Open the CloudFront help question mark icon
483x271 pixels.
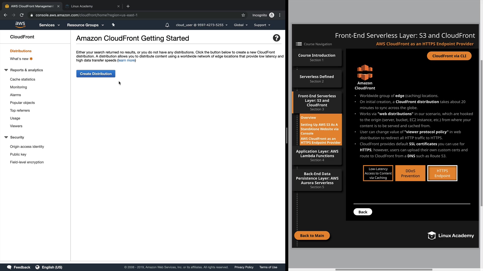pyautogui.click(x=276, y=38)
